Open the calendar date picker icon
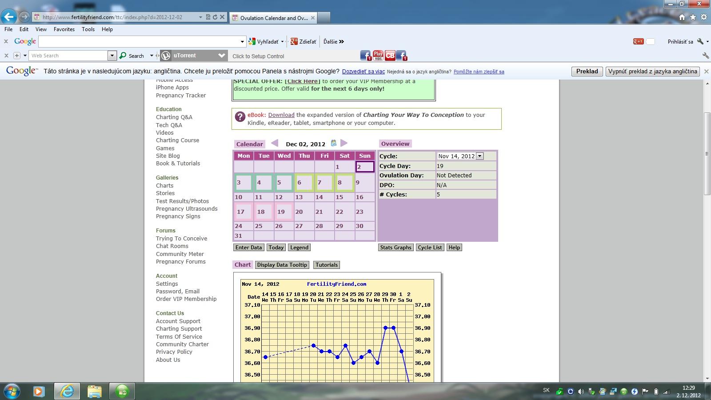Screen dimensions: 711x400 click(x=333, y=143)
